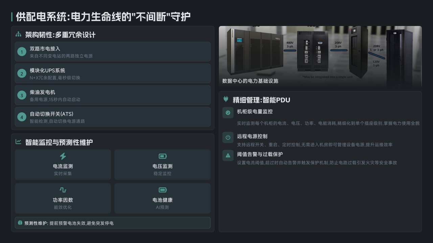433x243 pixels.
Task: Click the numbered circle 1 beside 双路市电接入
Action: coord(22,52)
